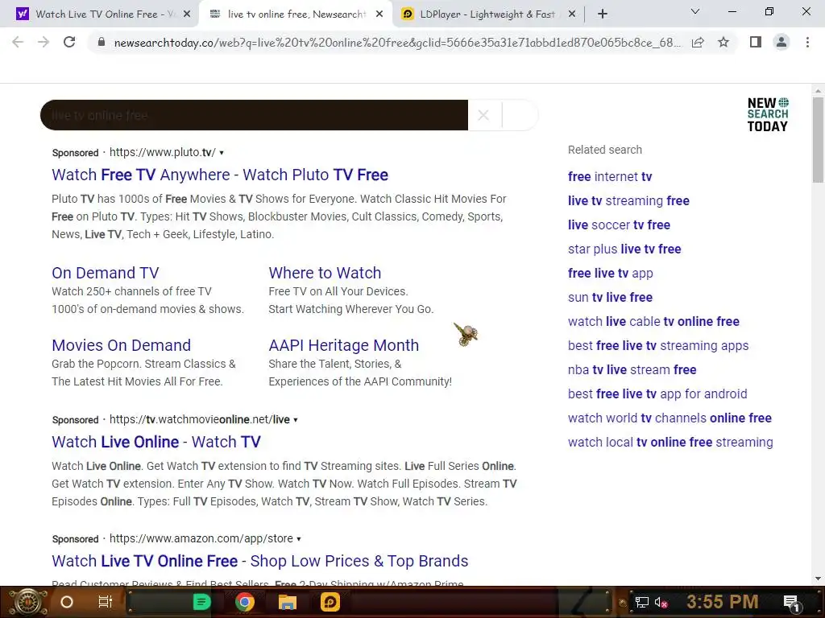Select related search star plus live tv free
This screenshot has width=825, height=618.
624,249
